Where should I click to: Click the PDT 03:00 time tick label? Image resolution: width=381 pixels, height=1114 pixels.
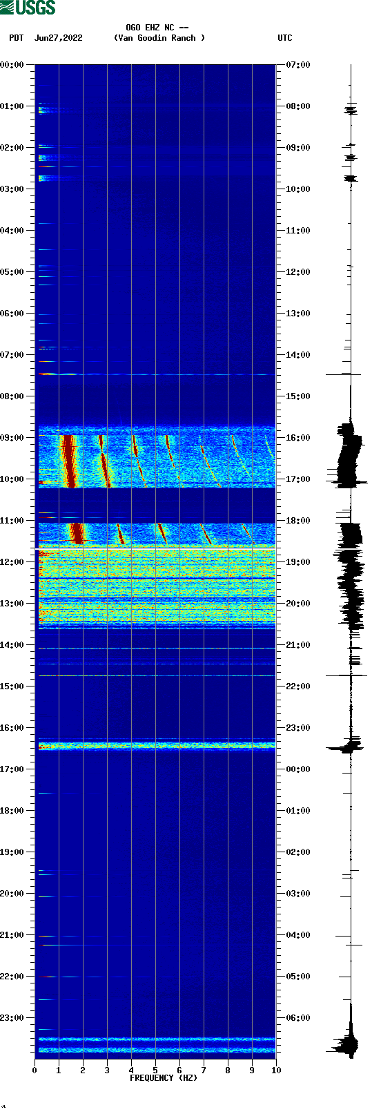point(12,189)
